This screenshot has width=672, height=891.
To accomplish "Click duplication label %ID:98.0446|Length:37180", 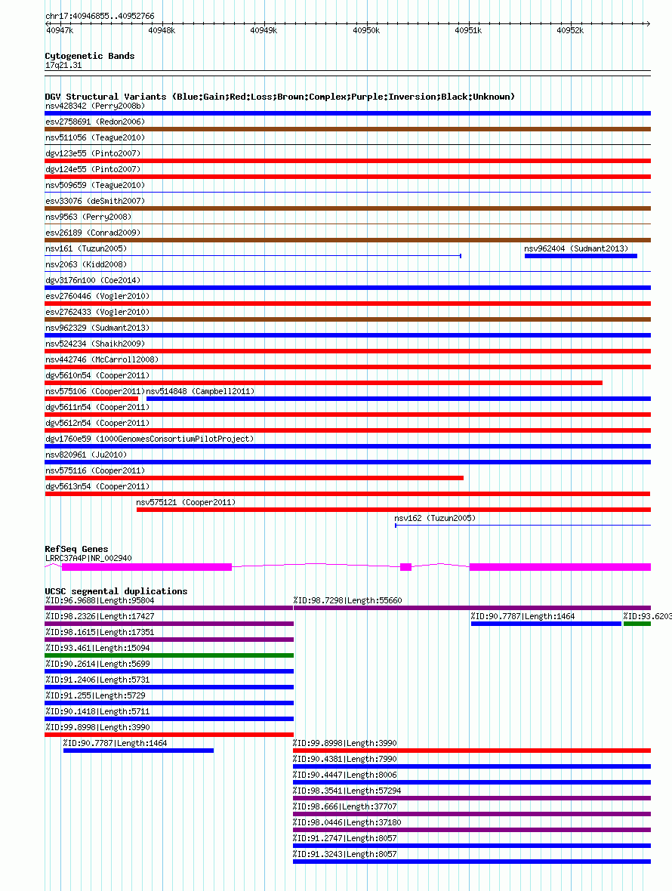I will click(347, 823).
